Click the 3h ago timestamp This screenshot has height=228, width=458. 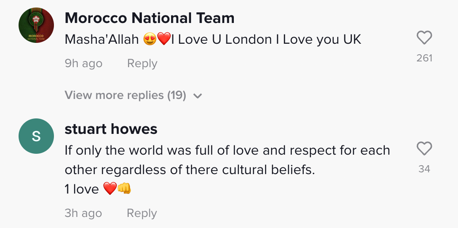[83, 213]
